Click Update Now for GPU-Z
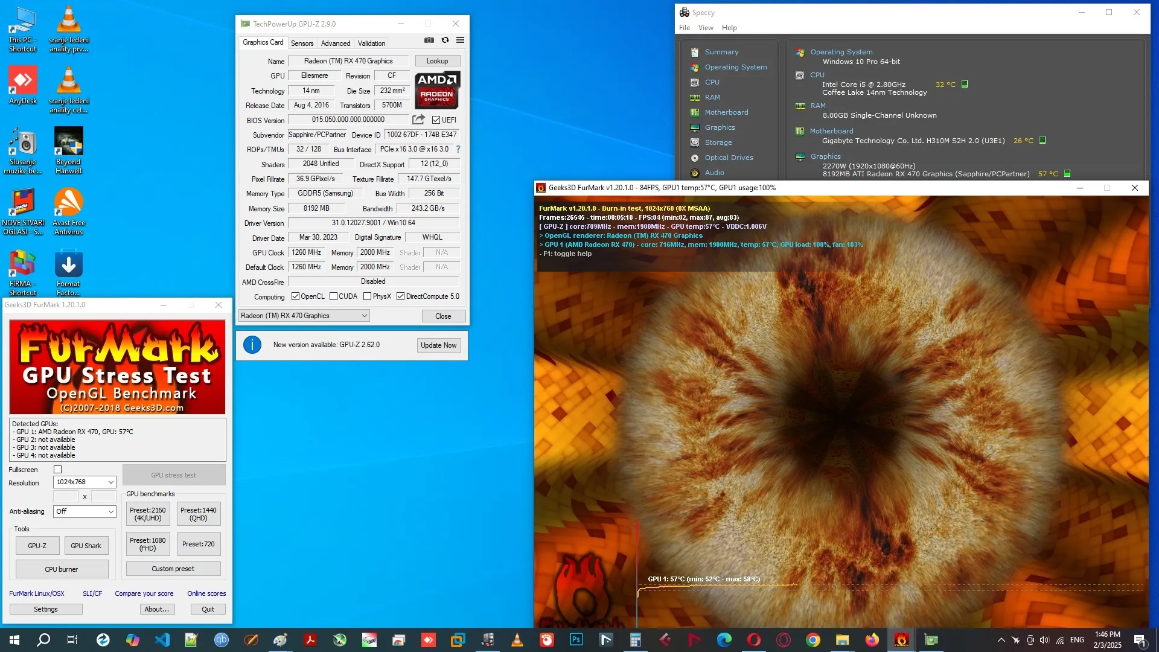Screen dimensions: 1159x652 pyautogui.click(x=439, y=345)
